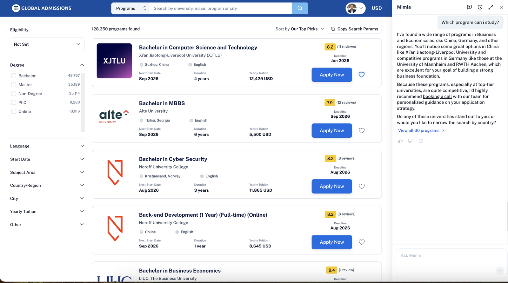
Task: Open the Sort by Our Top Picks dropdown
Action: pyautogui.click(x=300, y=29)
